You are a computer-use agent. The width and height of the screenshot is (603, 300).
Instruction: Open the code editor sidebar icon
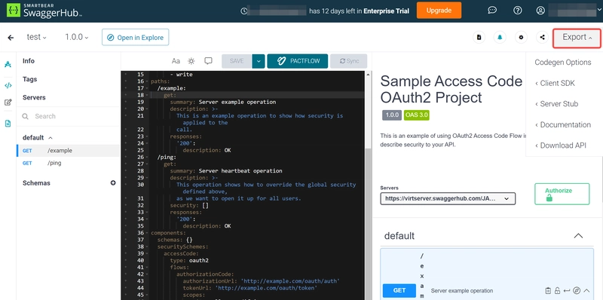(8, 85)
